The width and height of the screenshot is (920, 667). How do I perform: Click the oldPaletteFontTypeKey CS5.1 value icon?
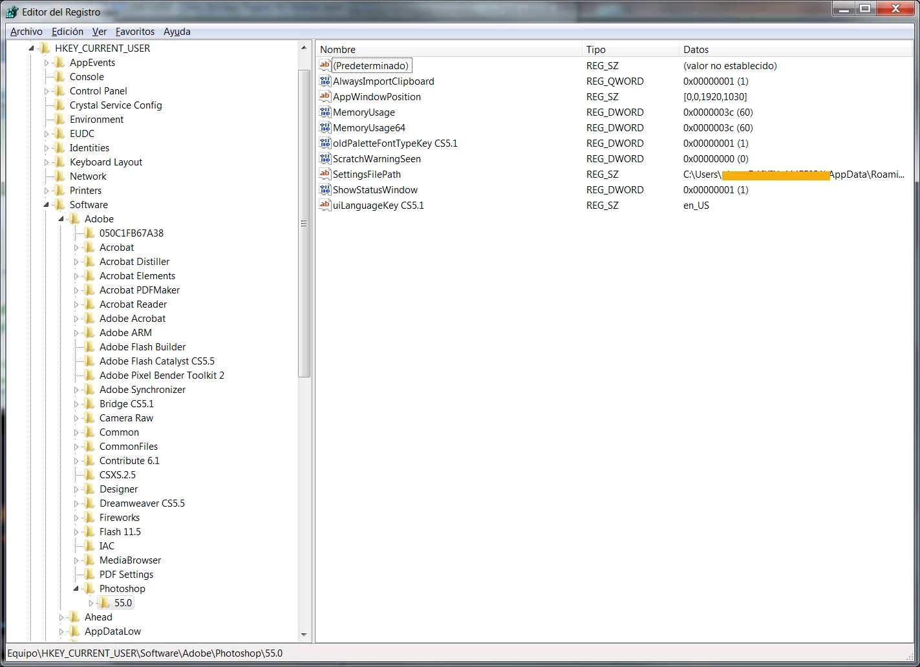(325, 143)
